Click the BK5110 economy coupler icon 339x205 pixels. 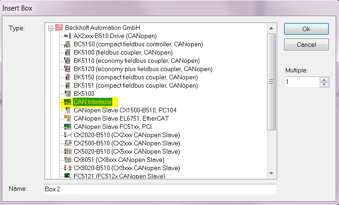[67, 61]
